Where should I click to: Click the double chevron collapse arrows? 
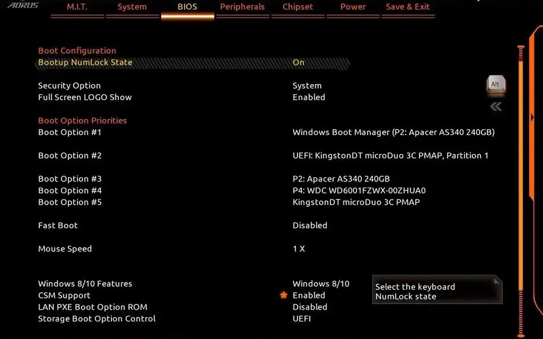coord(496,107)
